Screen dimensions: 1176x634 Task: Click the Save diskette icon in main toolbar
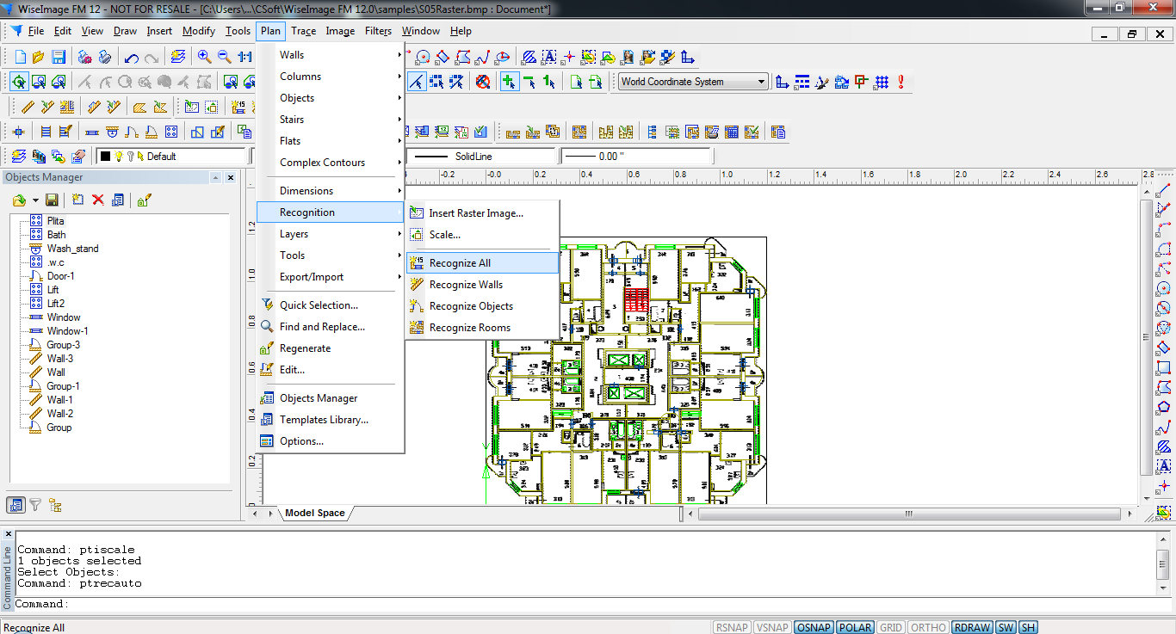click(x=59, y=57)
